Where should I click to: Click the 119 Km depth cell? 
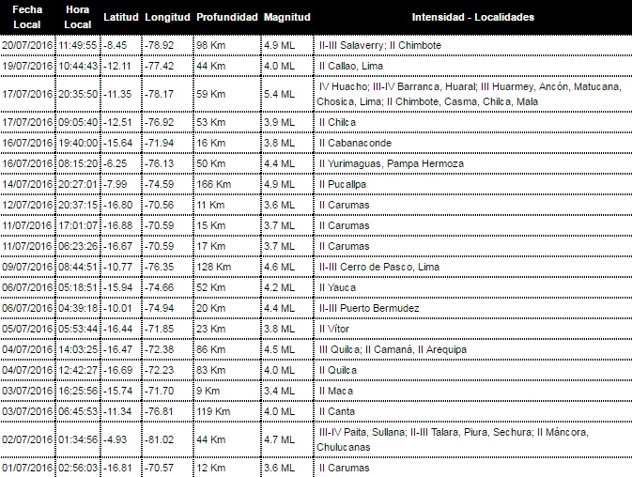point(213,411)
